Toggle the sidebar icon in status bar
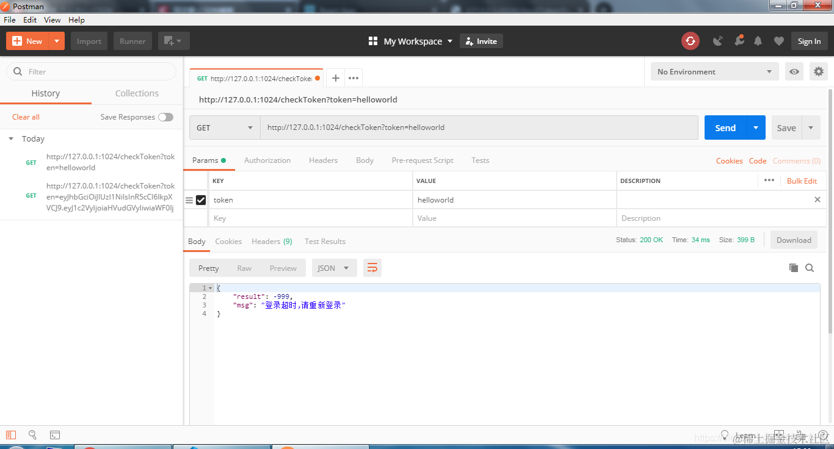 click(11, 435)
